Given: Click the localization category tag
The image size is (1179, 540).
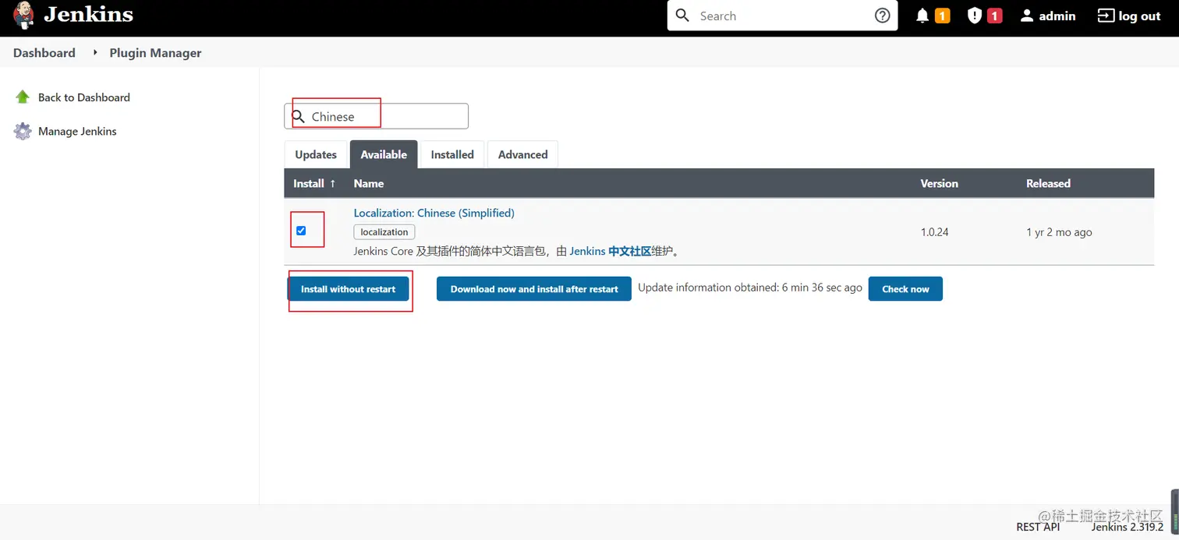Looking at the screenshot, I should coord(384,232).
